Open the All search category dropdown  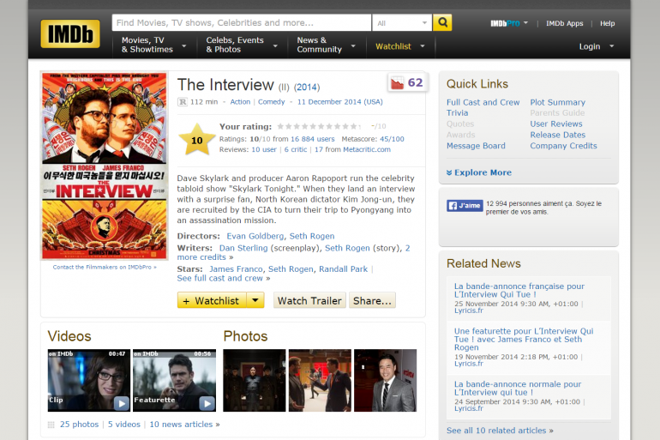[x=402, y=23]
